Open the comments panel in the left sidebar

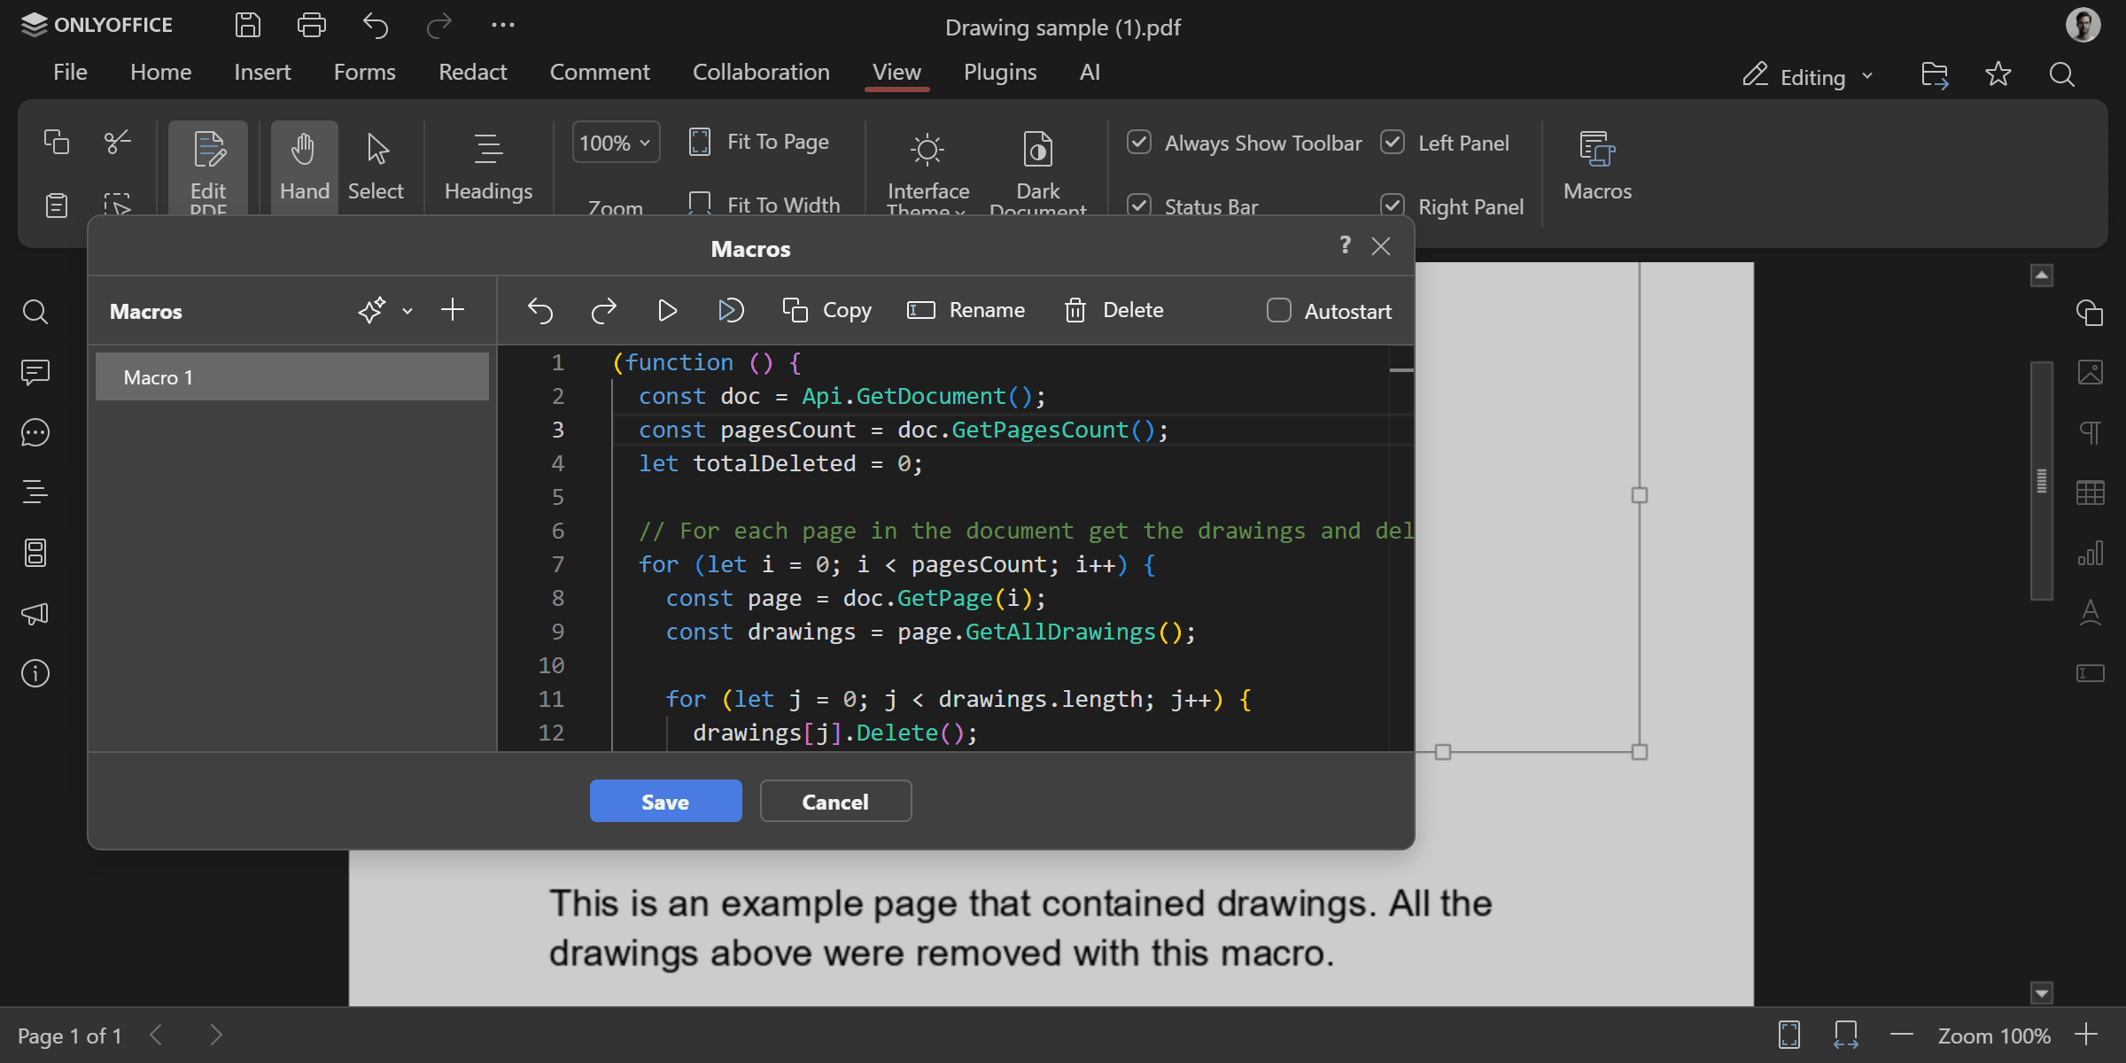(x=35, y=372)
